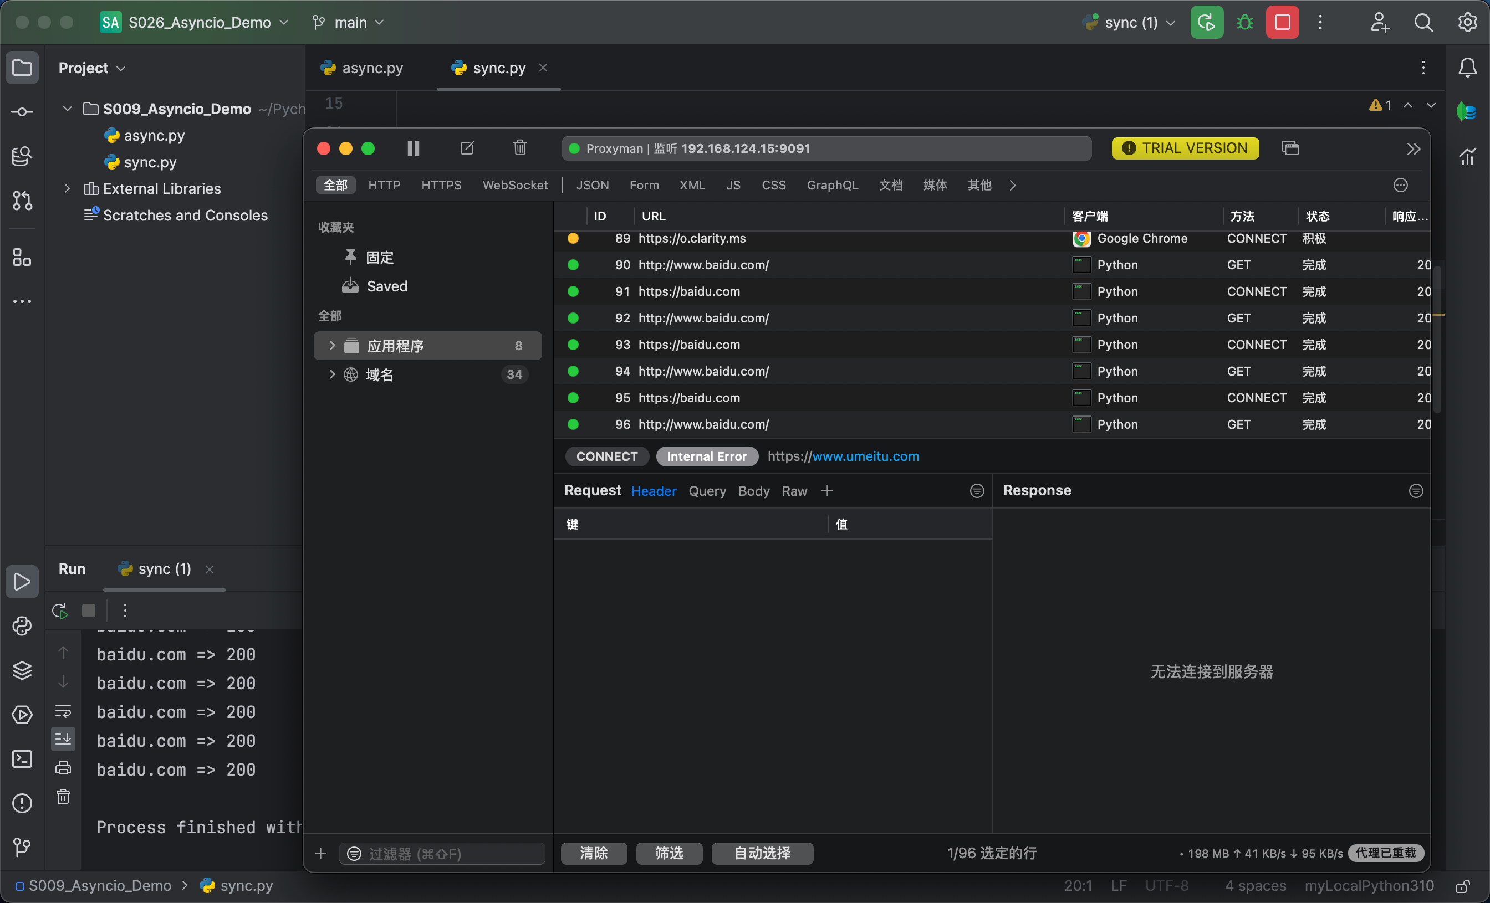1490x903 pixels.
Task: Click the request list vertical scrollbar
Action: pos(1437,338)
